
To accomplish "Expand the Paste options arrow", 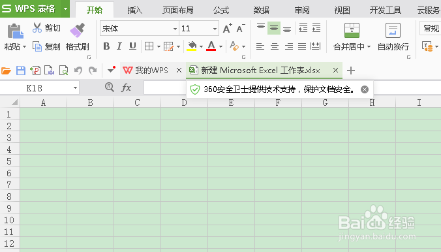I will click(25, 47).
